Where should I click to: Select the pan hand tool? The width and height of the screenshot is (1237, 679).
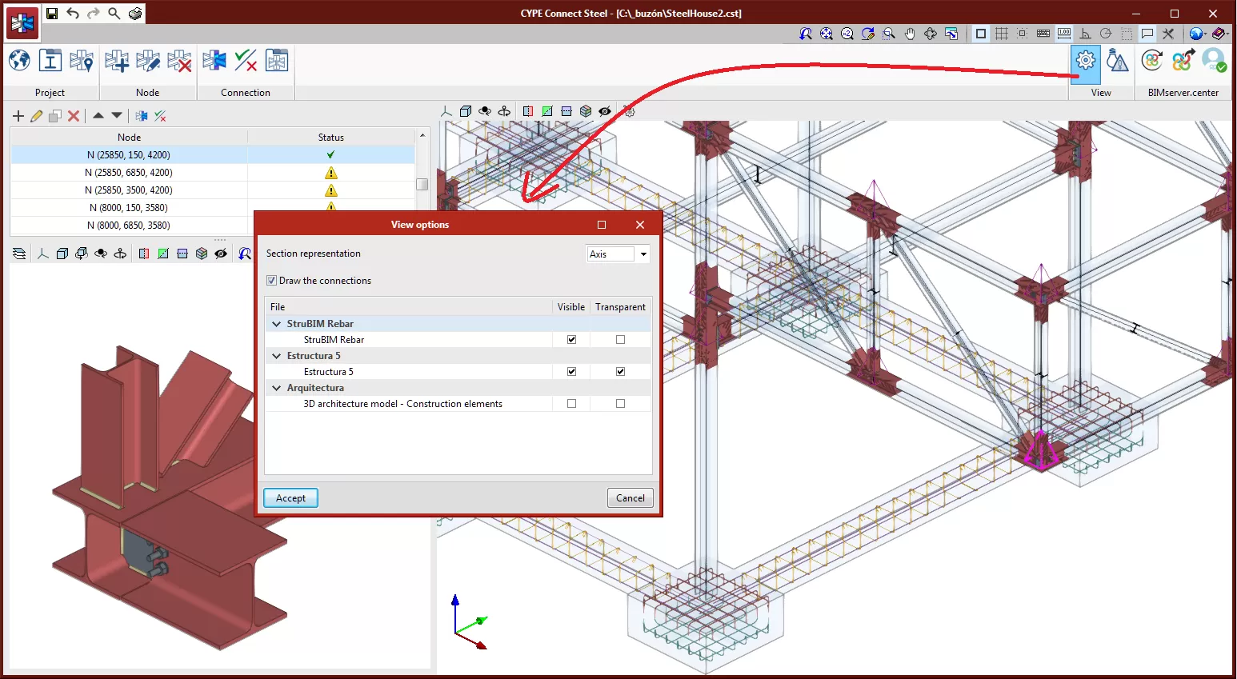click(910, 34)
